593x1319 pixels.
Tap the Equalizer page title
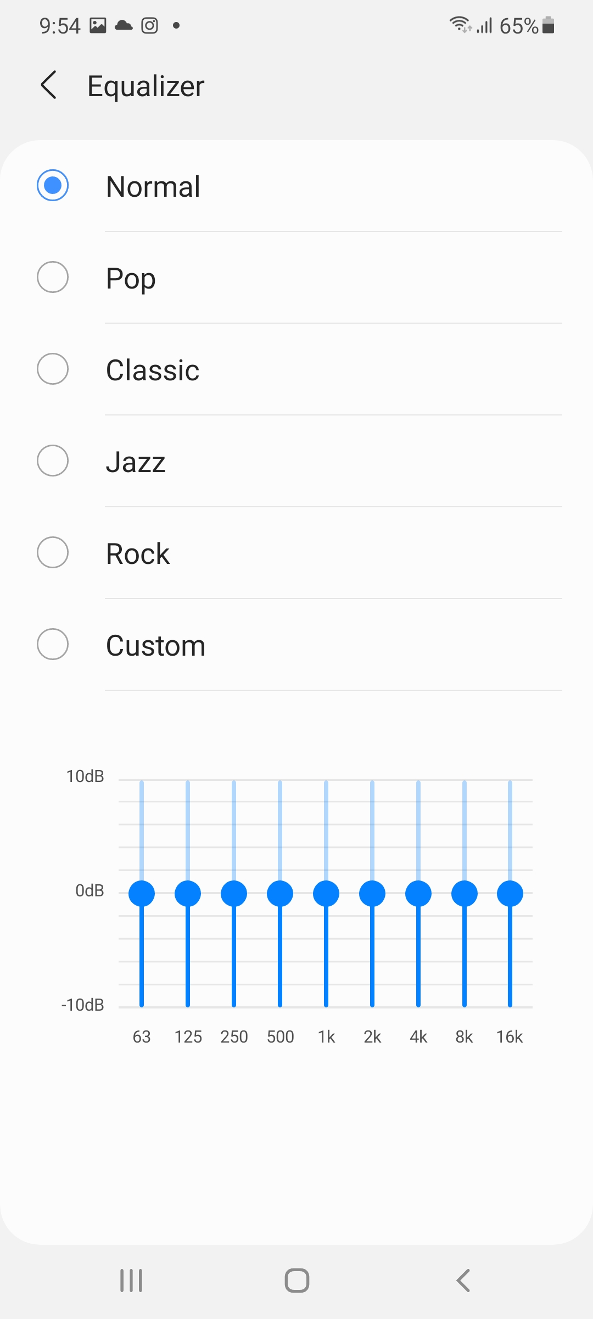[146, 86]
